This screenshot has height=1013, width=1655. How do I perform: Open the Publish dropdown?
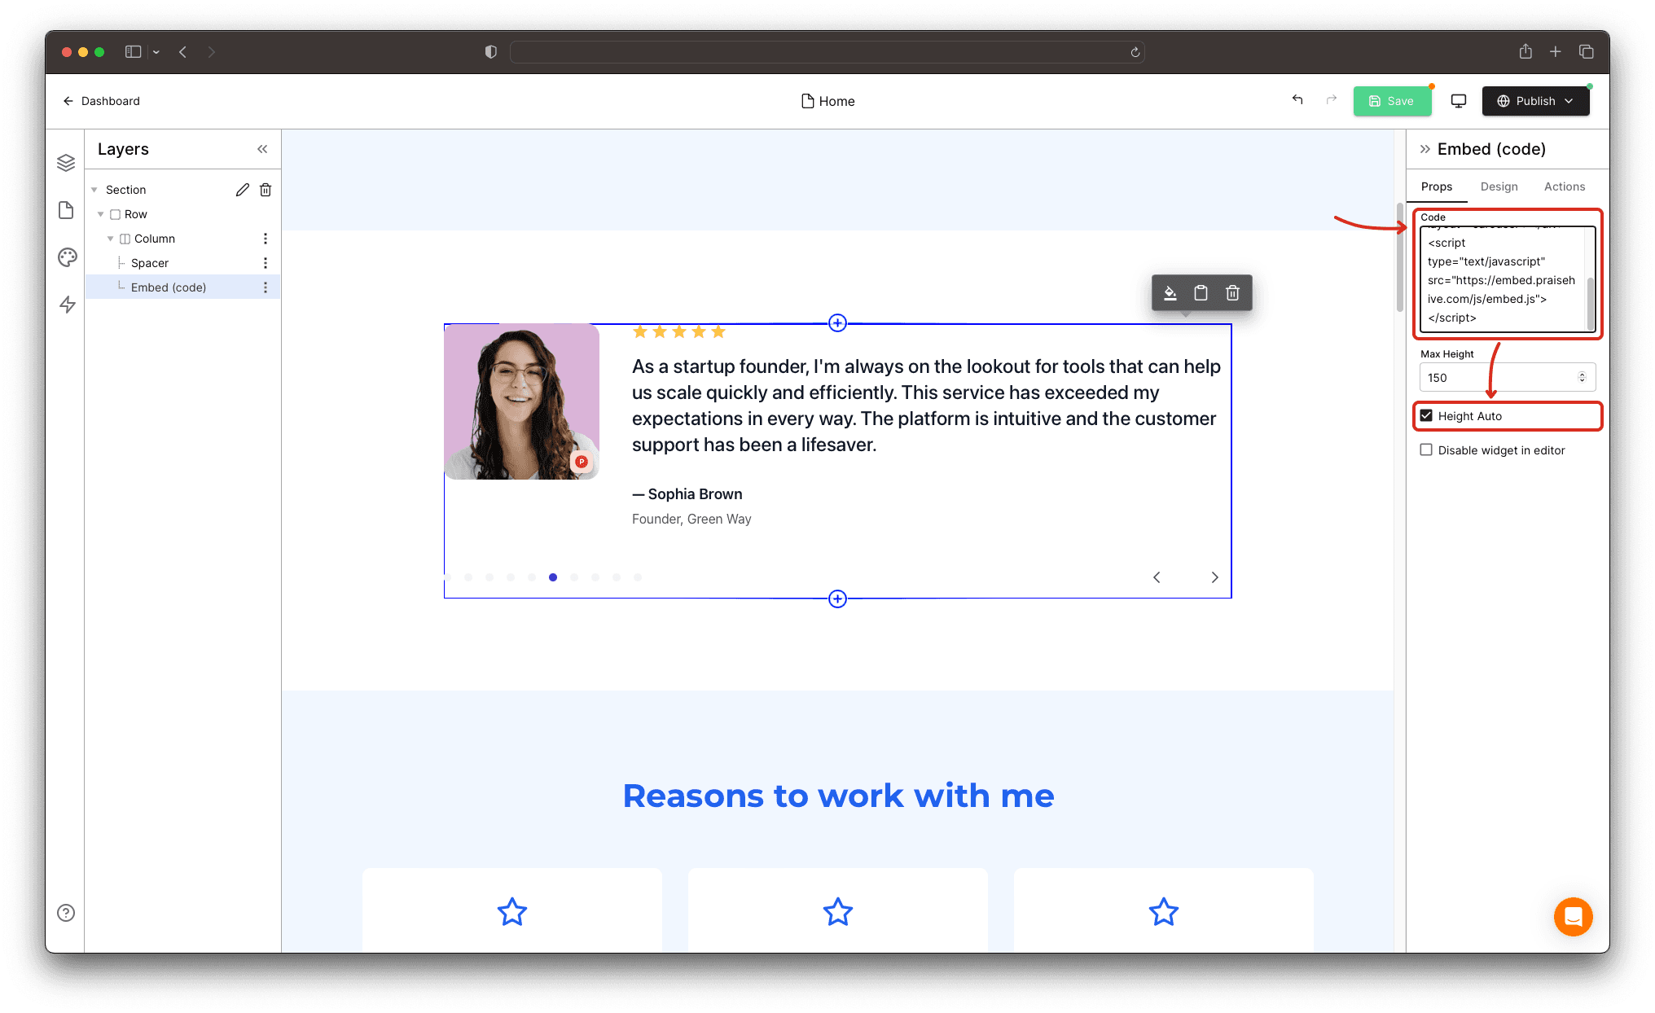tap(1535, 101)
